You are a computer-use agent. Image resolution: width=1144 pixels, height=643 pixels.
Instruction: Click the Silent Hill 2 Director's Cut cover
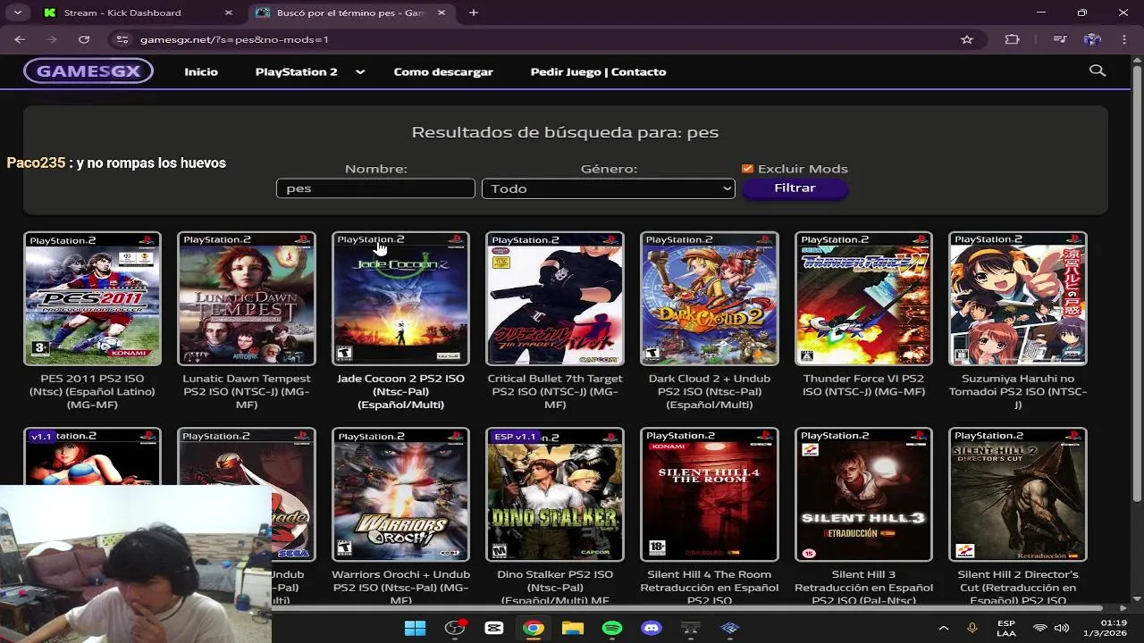point(1018,495)
